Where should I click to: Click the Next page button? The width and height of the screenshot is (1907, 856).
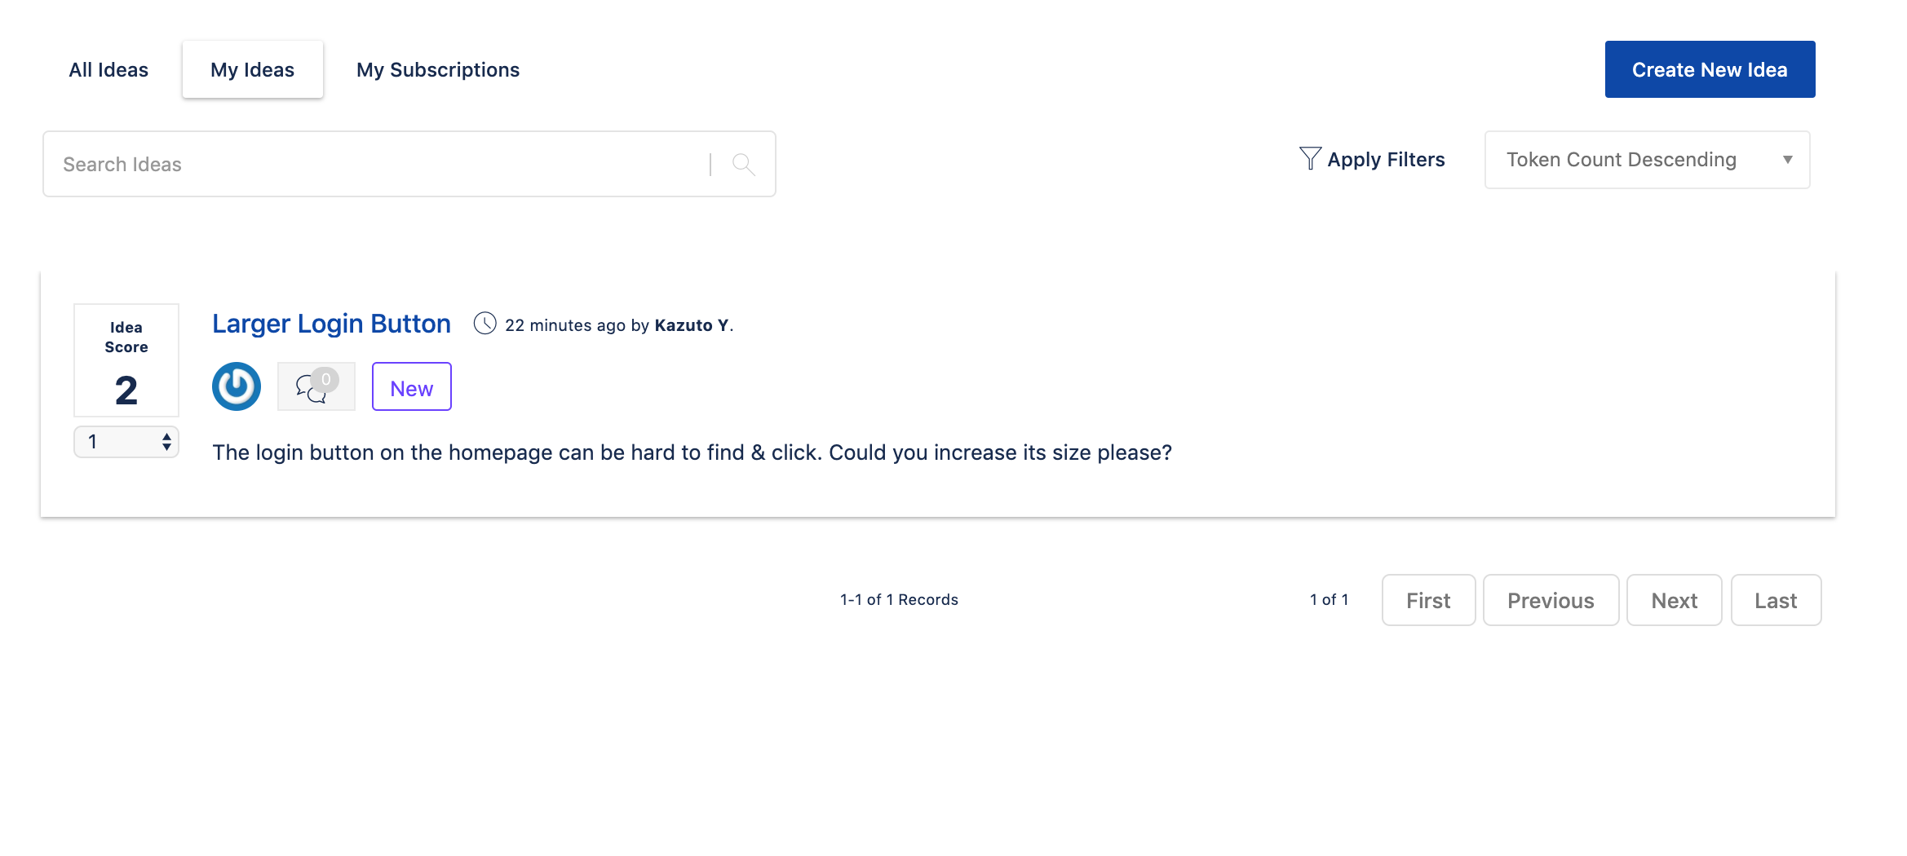(x=1674, y=600)
